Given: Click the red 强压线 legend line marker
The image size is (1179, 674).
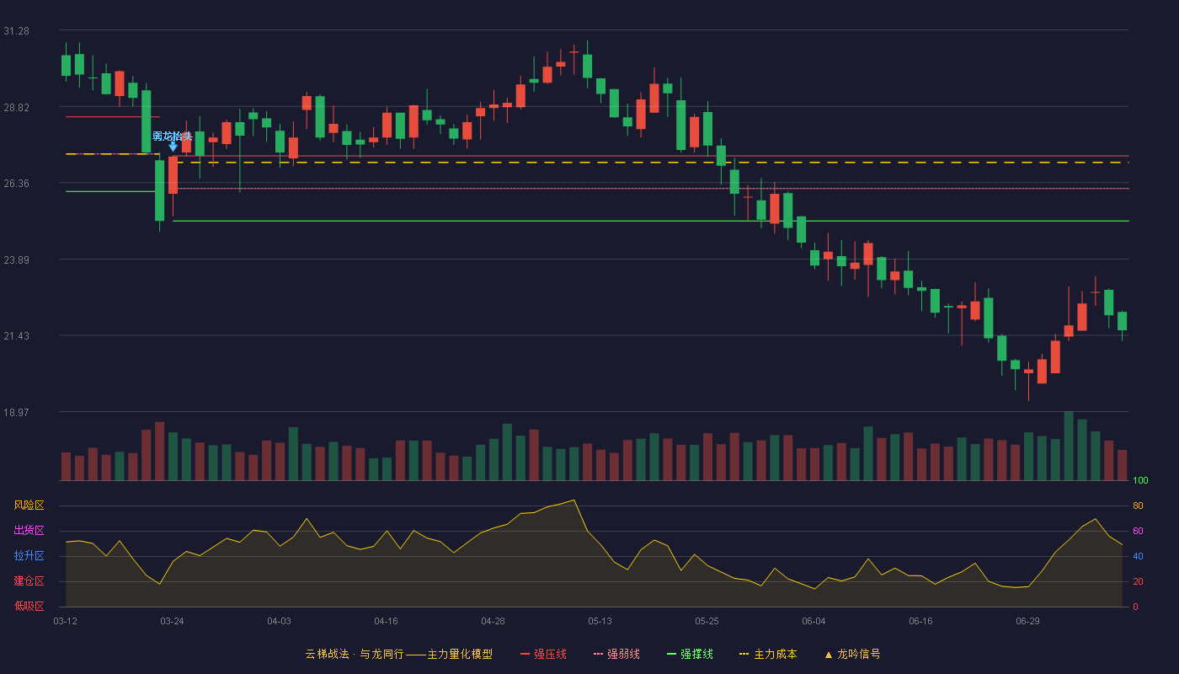Looking at the screenshot, I should pos(525,654).
